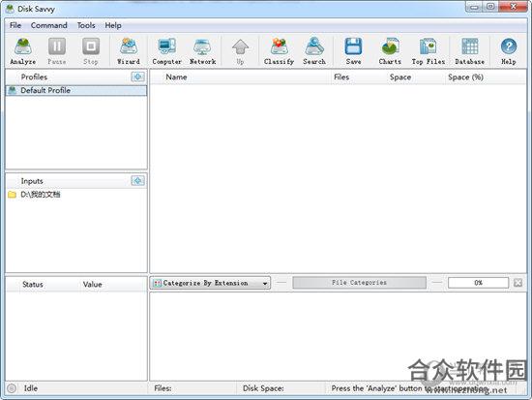Click the Stop toolbar icon
Viewport: 532px width, 400px height.
91,51
